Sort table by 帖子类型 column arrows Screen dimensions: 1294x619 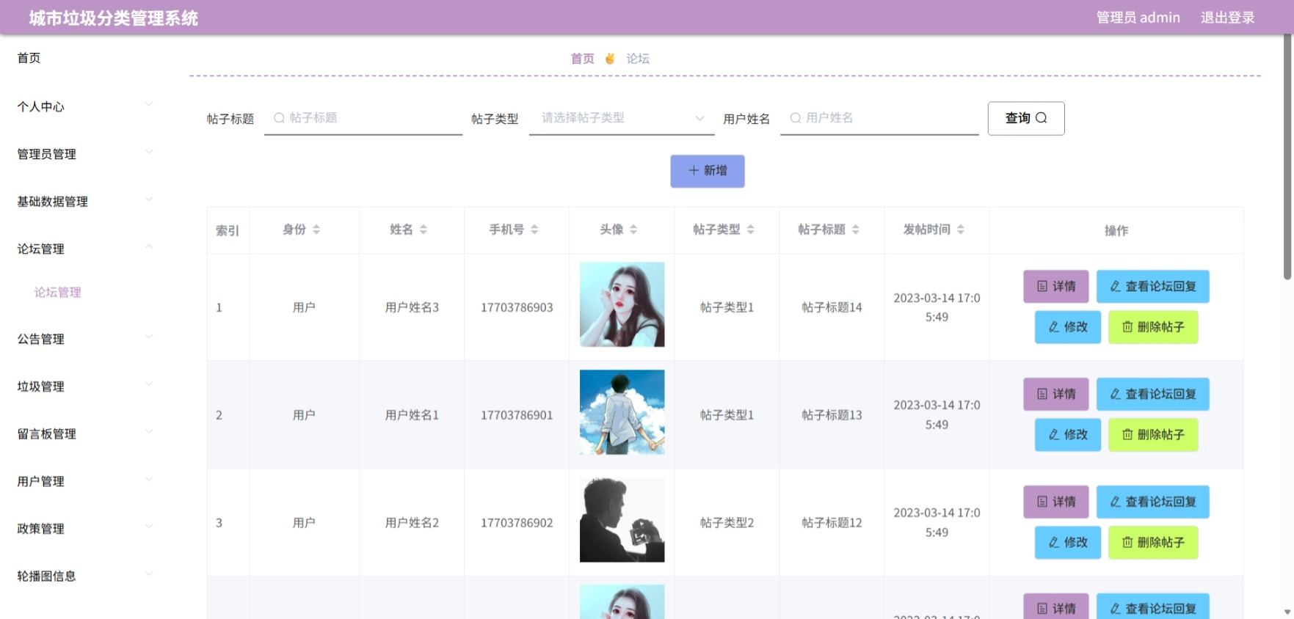pyautogui.click(x=751, y=230)
